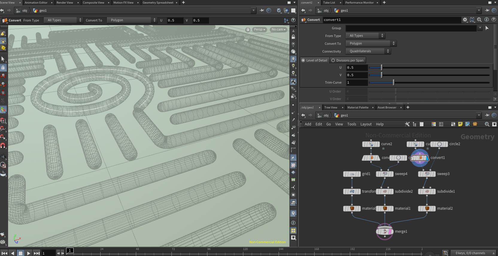Switch to the Material Palette tab
Viewport: 498px width, 256px height.
(x=358, y=108)
